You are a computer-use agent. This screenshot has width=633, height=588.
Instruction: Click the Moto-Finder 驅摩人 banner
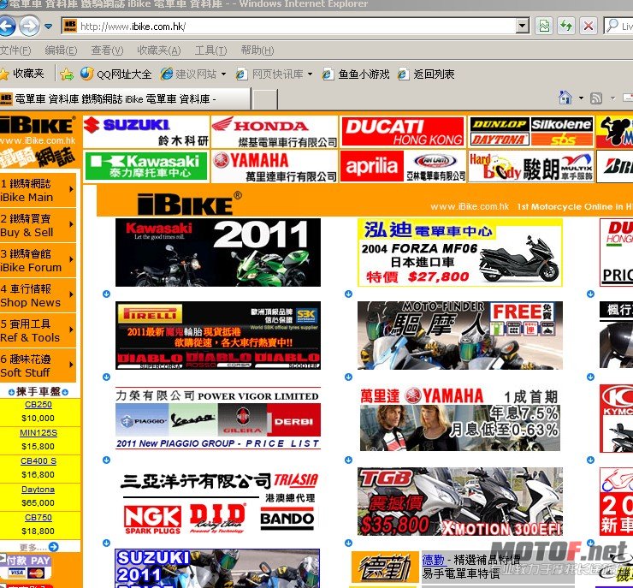[460, 336]
